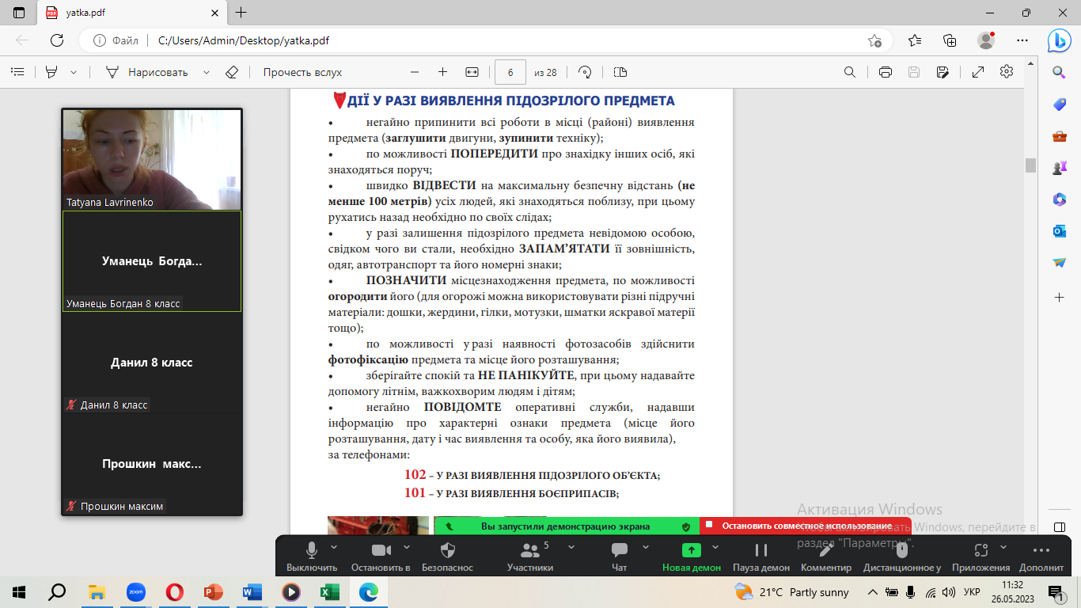The image size is (1081, 608).
Task: Select Прошкин максим participant tile
Action: point(152,464)
